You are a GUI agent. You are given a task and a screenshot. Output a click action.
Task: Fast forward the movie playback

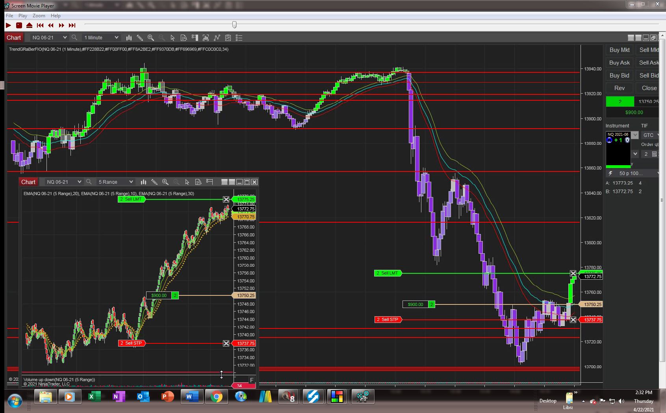tap(61, 25)
